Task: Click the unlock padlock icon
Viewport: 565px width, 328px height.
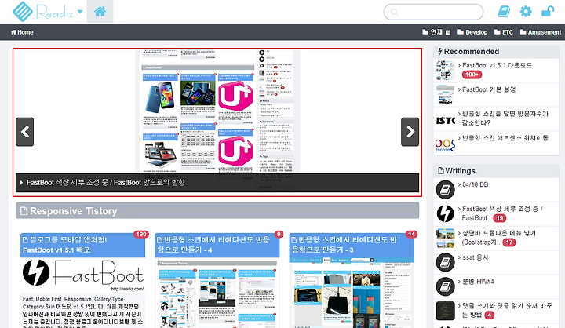Action: pos(548,12)
